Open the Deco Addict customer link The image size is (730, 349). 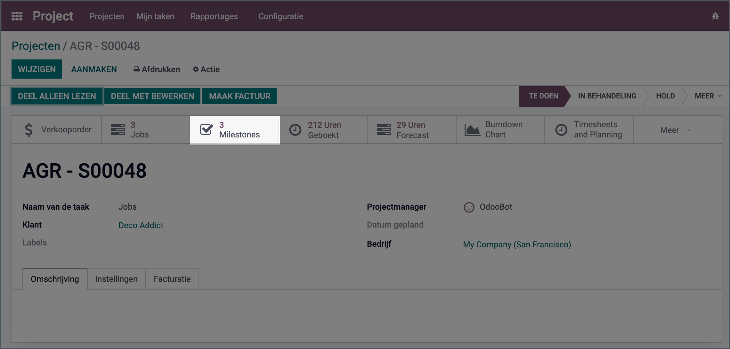pos(141,225)
